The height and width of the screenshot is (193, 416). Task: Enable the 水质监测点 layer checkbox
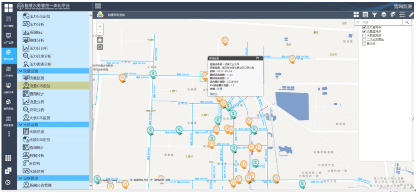pos(364,36)
